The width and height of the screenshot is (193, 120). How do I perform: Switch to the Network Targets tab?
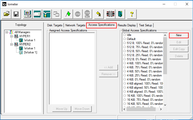75,25
